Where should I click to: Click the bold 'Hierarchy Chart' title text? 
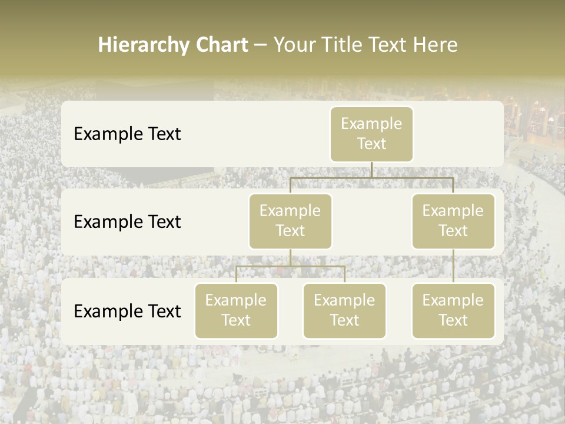tap(172, 45)
